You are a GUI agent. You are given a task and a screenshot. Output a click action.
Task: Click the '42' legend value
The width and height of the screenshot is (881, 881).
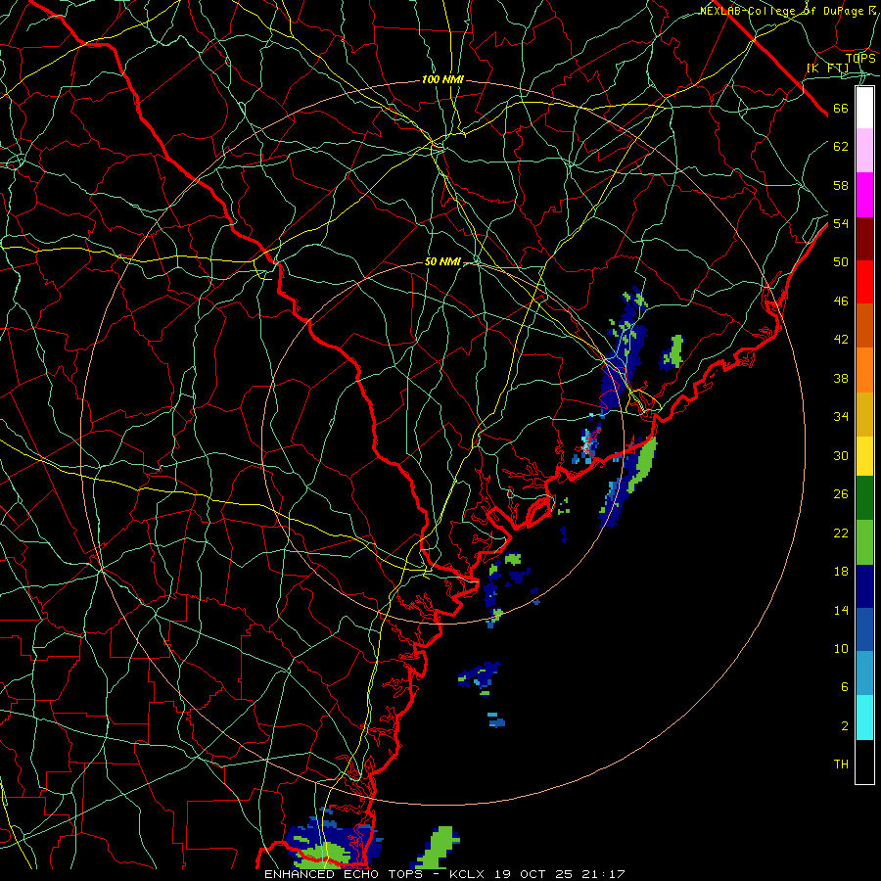coord(841,340)
